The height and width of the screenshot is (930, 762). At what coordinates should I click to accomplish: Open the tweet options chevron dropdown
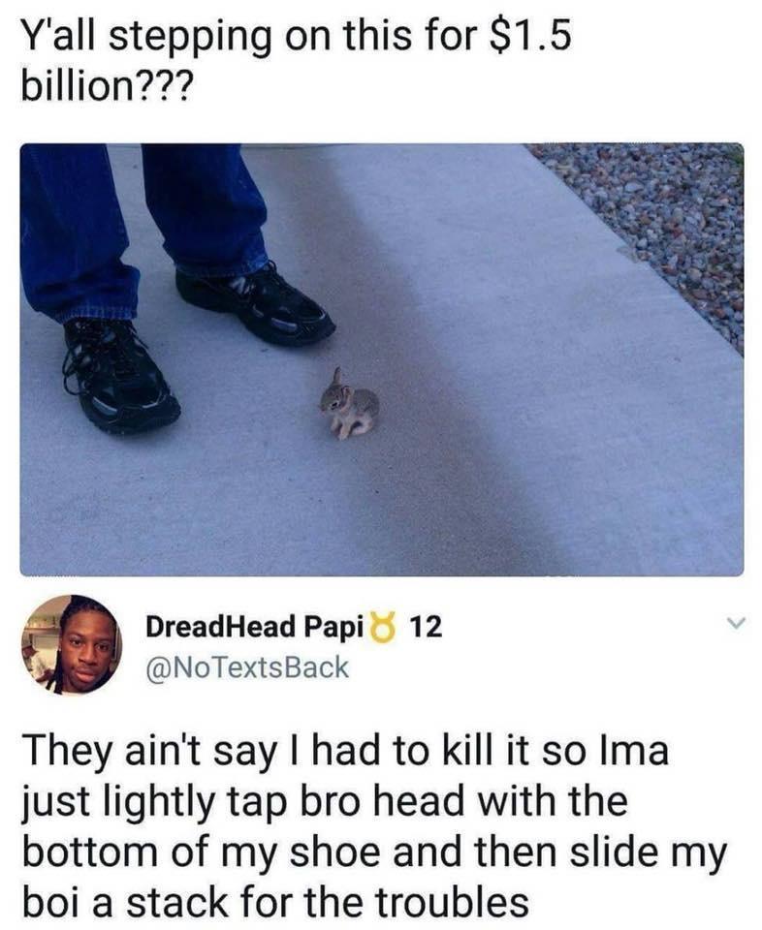point(735,623)
